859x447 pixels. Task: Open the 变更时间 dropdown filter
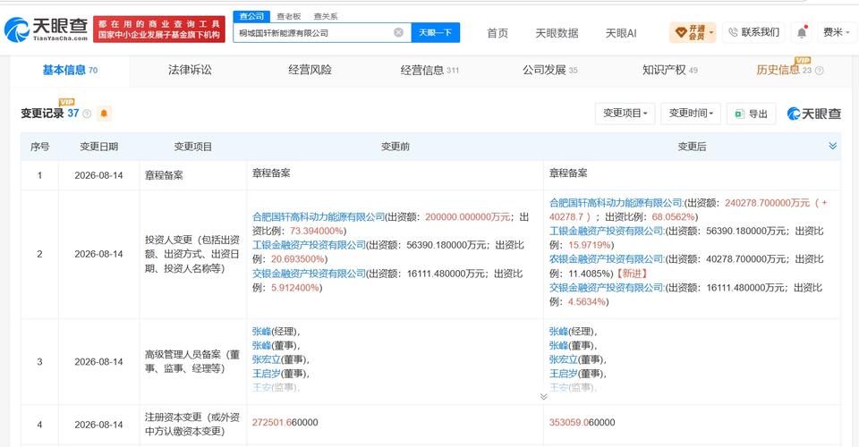click(x=691, y=114)
